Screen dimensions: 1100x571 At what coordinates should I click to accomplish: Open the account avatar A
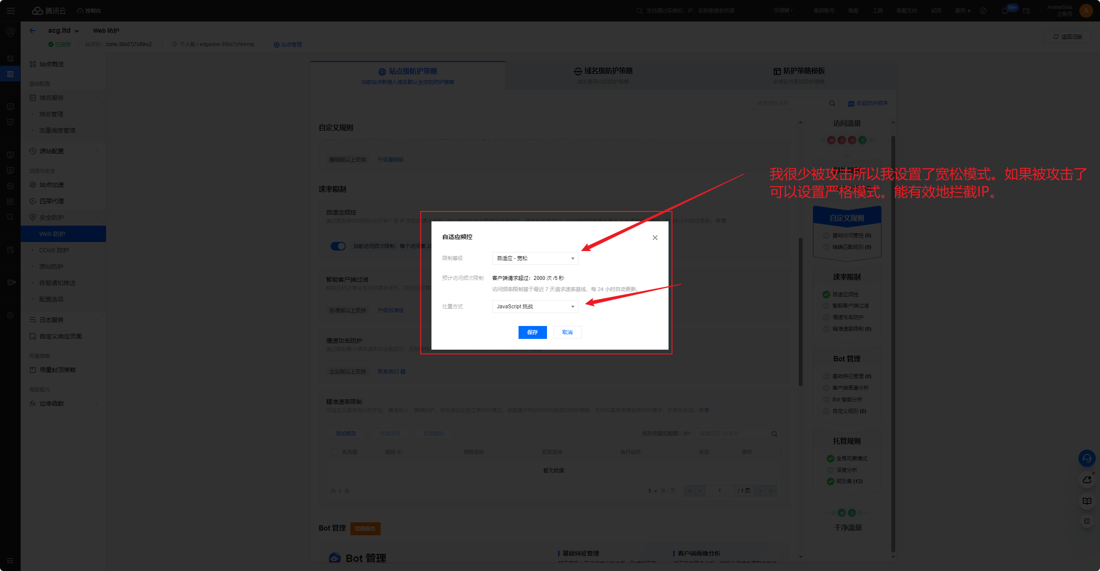pos(1086,11)
